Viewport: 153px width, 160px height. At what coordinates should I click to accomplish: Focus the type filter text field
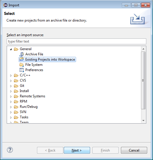point(76,41)
